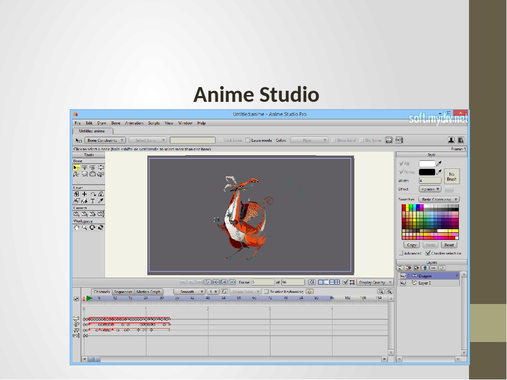Open the Swatches Basic Colors.png dropdown
Screen dimensions: 507x380
439,199
